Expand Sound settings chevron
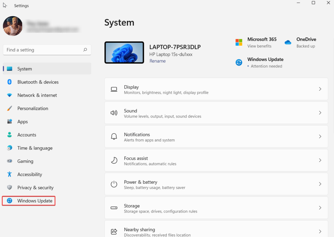The image size is (334, 237). [x=320, y=113]
